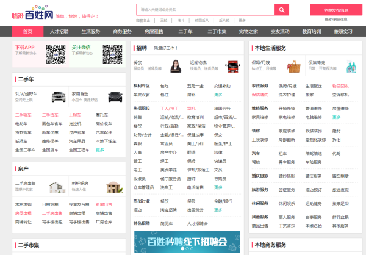Click the woman photo in 餐饮 card
366x255 pixels.
[x=176, y=66]
